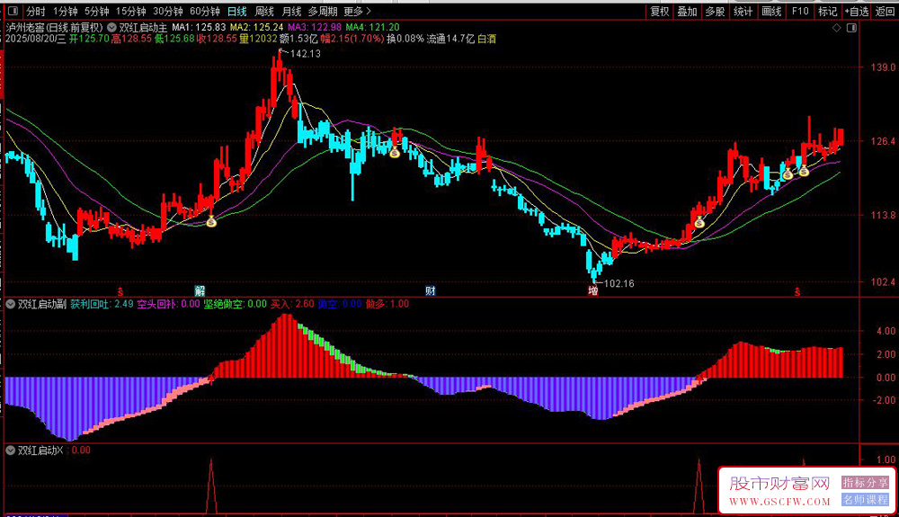The width and height of the screenshot is (899, 517).
Task: Click the 坚绝做空: 0.00 indicator value
Action: point(235,304)
